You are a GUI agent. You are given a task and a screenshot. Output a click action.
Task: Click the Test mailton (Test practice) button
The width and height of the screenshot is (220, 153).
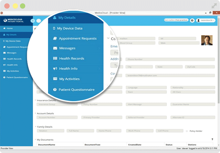176,20
